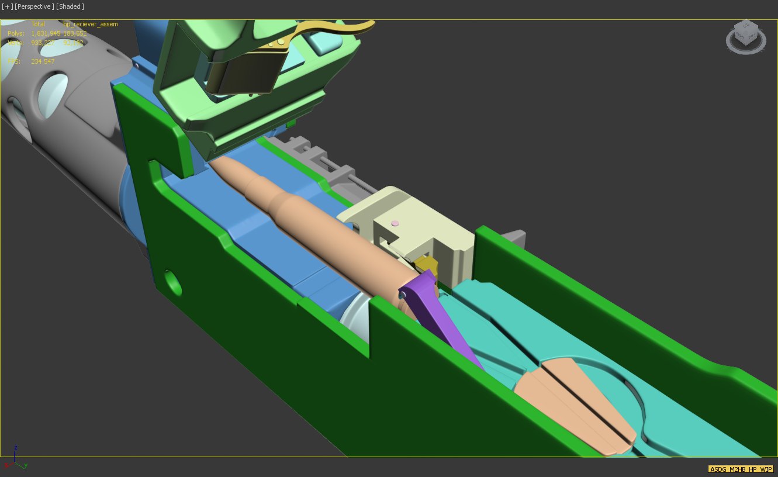Select the small yellow extractor piece
The image size is (778, 477).
(426, 264)
